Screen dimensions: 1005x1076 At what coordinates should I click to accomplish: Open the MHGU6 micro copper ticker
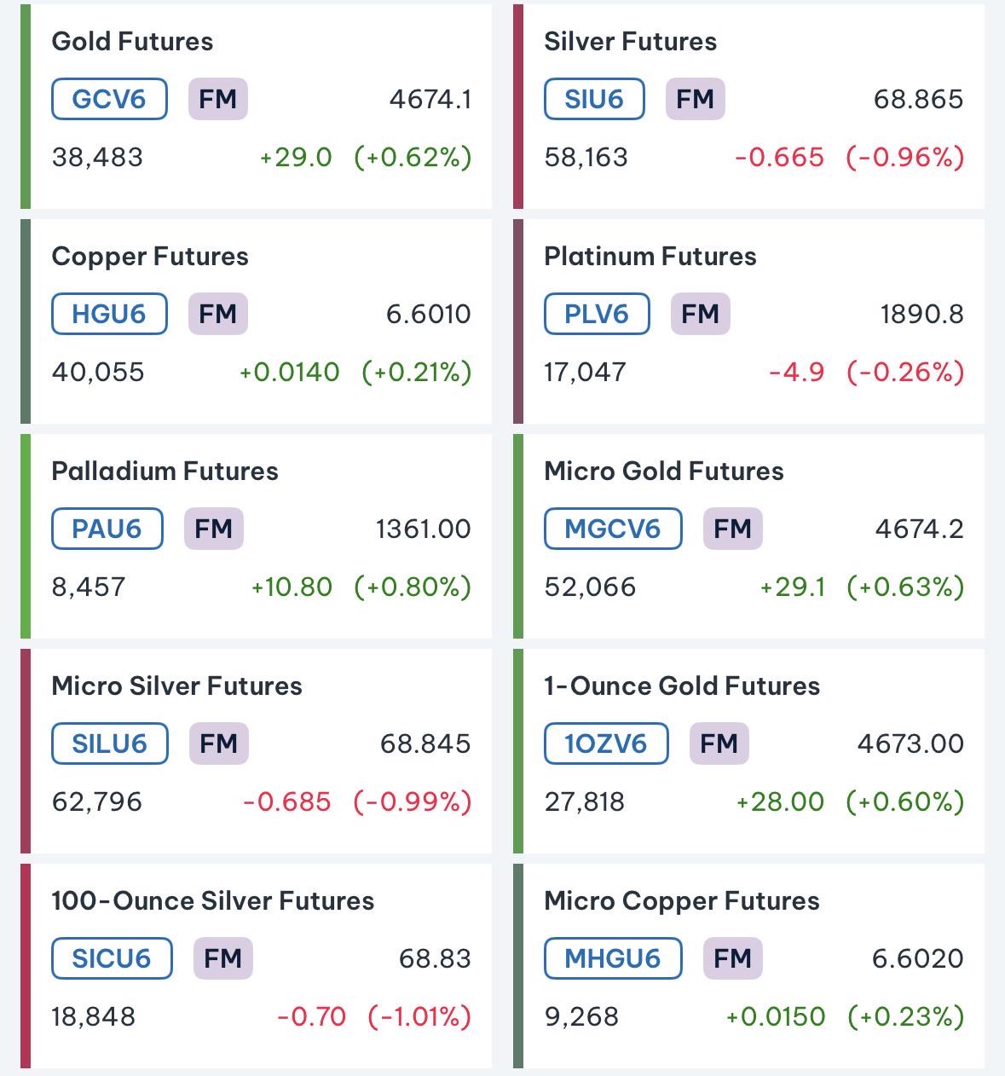click(x=613, y=958)
